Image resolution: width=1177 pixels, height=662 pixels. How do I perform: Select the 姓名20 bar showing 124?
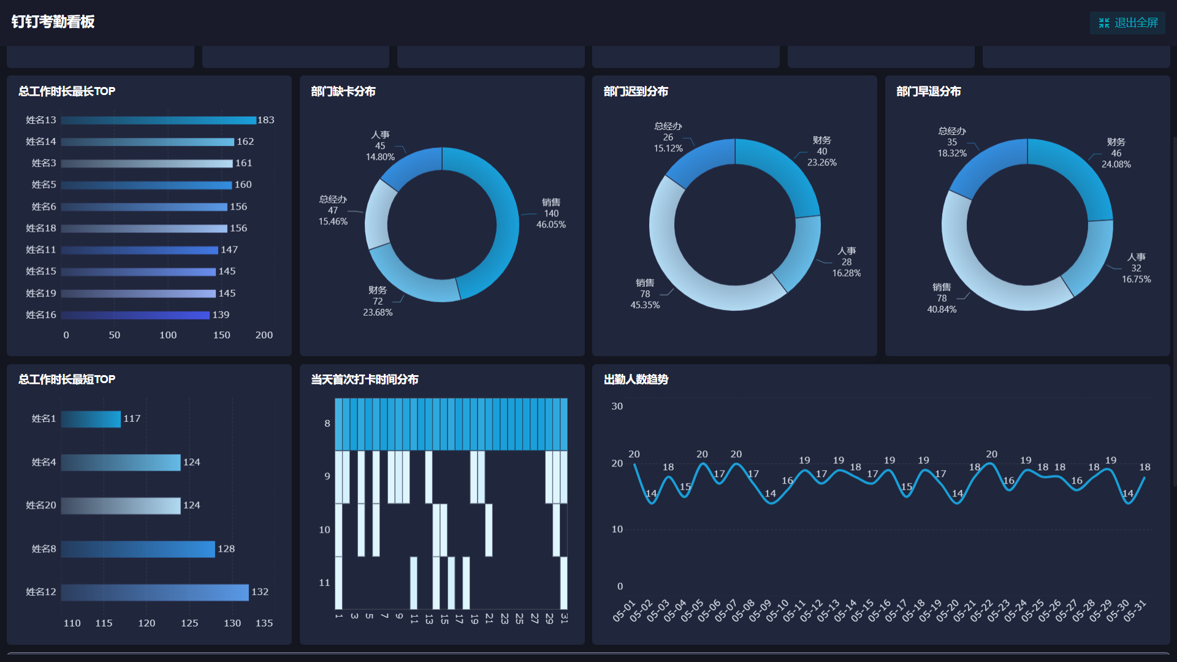point(121,506)
